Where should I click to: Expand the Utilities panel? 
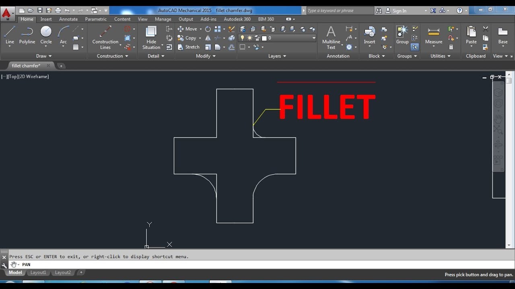[x=440, y=56]
